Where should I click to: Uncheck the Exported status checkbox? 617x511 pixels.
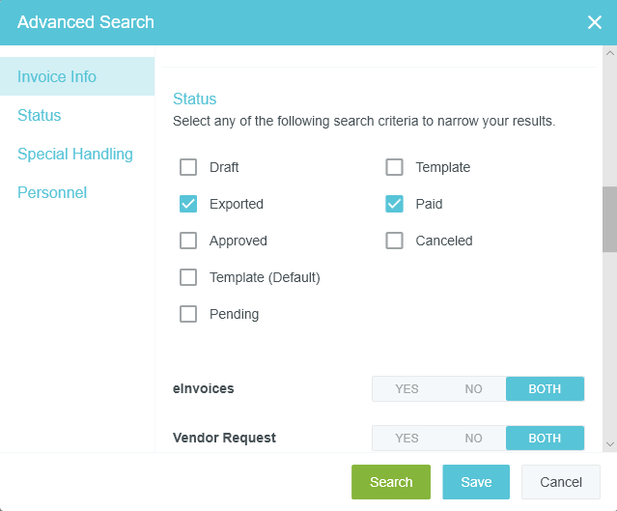coord(189,204)
